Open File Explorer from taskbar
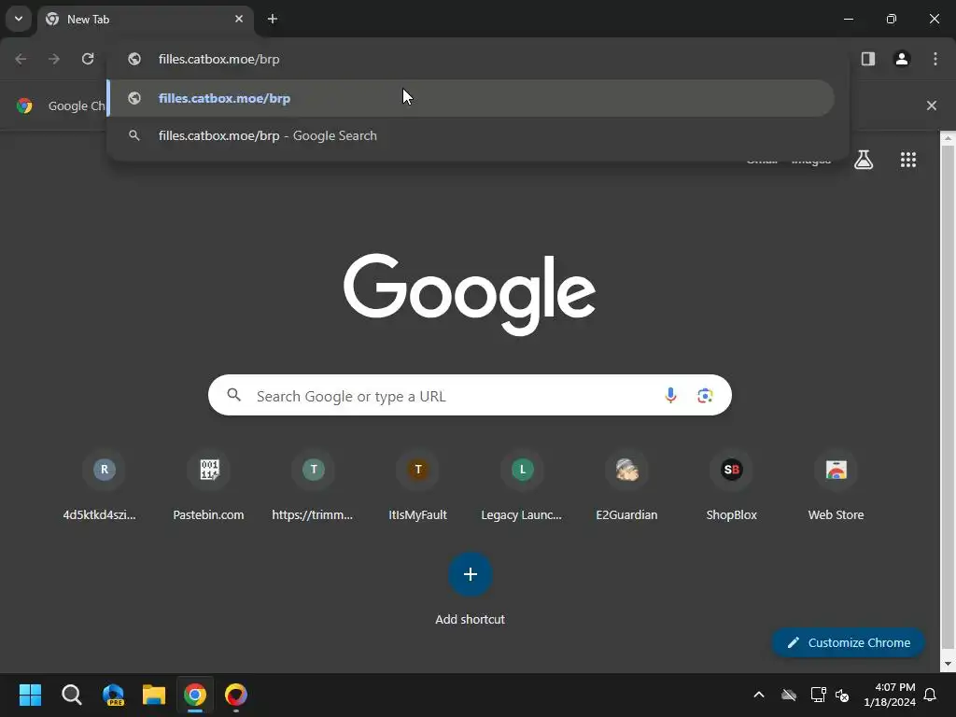This screenshot has height=717, width=956. [x=154, y=695]
